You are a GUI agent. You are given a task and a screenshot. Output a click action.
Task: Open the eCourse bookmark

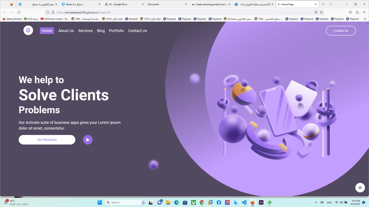pyautogui.click(x=238, y=19)
